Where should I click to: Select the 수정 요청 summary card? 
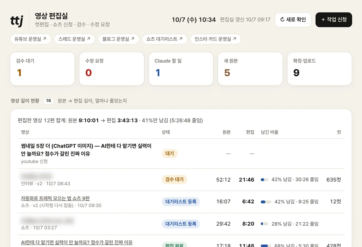point(112,68)
